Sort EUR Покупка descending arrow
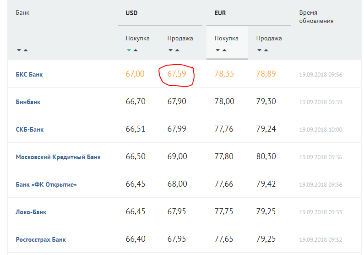 (218, 50)
